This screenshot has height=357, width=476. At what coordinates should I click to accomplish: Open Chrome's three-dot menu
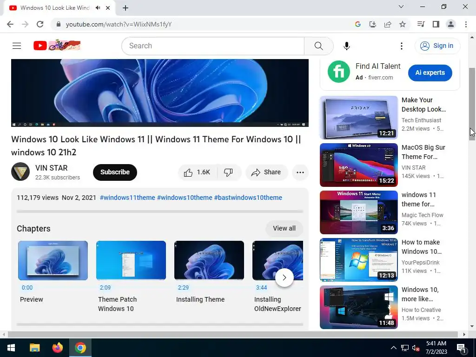(466, 24)
